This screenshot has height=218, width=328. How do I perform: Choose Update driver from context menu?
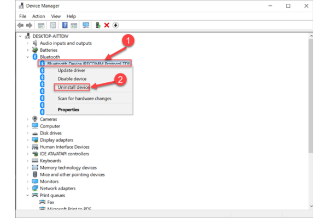[x=72, y=70]
